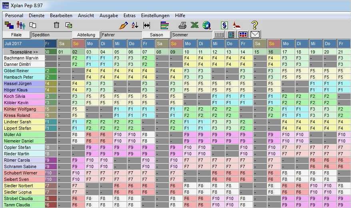Click the trash can delete icon
351x208 pixels.
pyautogui.click(x=56, y=25)
